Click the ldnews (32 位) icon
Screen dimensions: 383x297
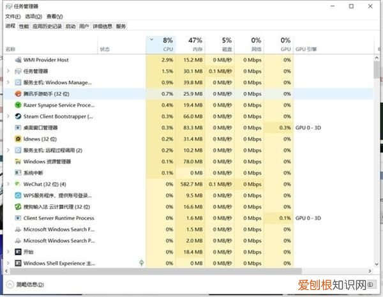pos(18,139)
